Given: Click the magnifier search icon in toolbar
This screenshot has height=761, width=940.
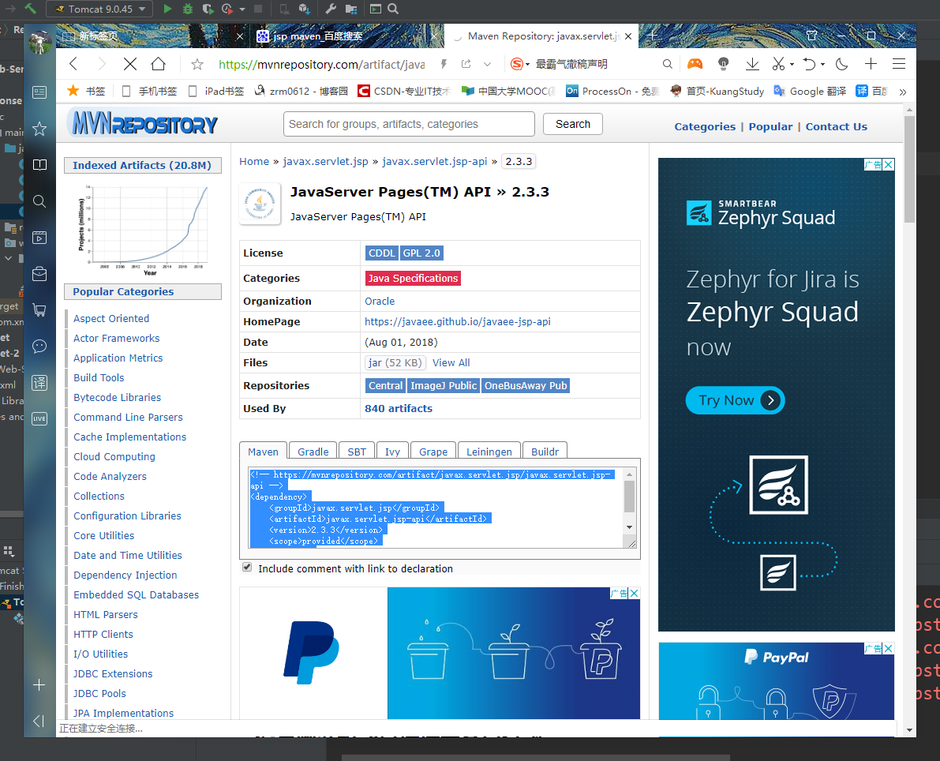Looking at the screenshot, I should tap(667, 64).
